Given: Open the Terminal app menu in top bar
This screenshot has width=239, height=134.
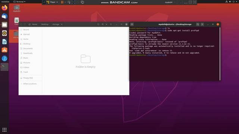Looking at the screenshot, I should click(x=19, y=1).
